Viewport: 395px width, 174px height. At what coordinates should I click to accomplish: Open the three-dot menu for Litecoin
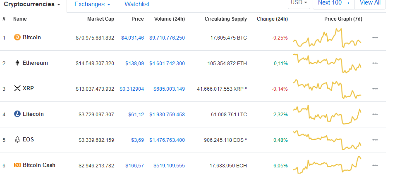[x=375, y=114]
